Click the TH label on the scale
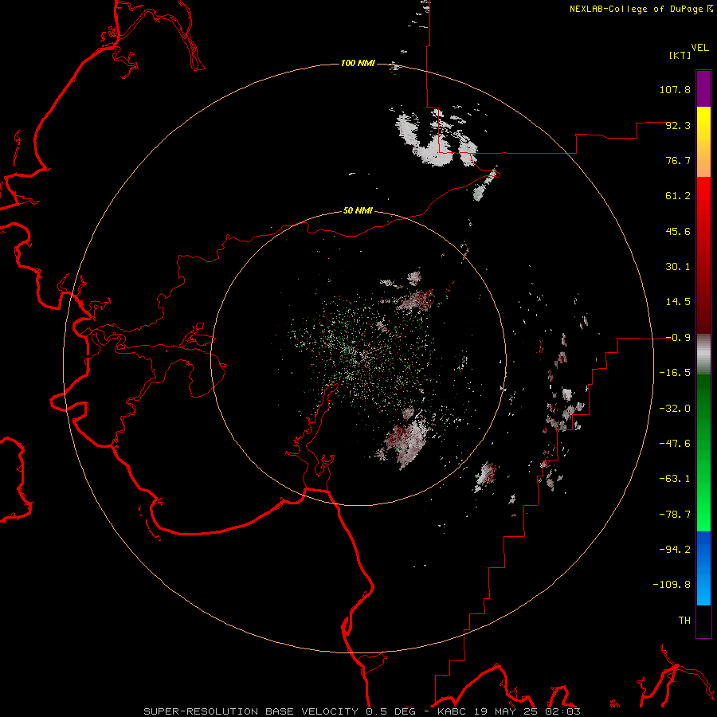 [x=684, y=621]
